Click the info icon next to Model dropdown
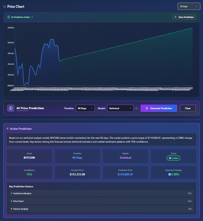The image size is (203, 221). (136, 108)
